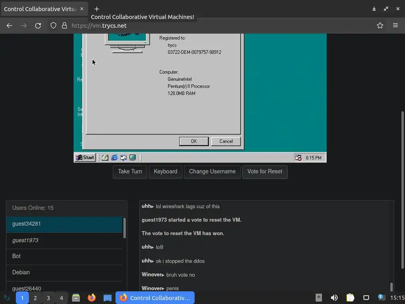Click chat message 'bruh vote no'
Screen dimensions: 405x304
click(x=180, y=275)
